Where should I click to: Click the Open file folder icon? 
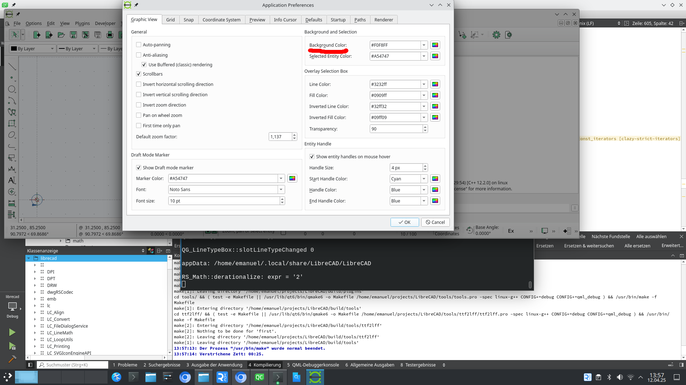pyautogui.click(x=61, y=35)
